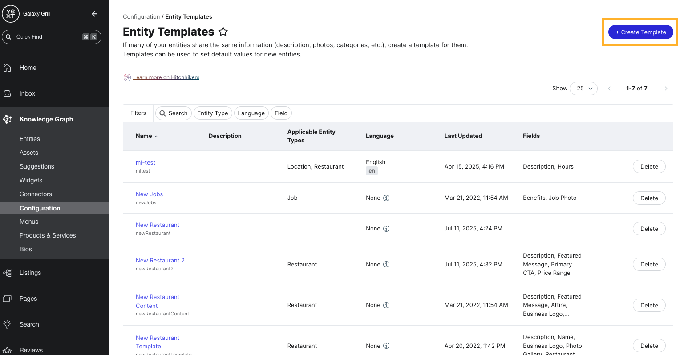
Task: Open Listings via its sidebar icon
Action: click(7, 273)
